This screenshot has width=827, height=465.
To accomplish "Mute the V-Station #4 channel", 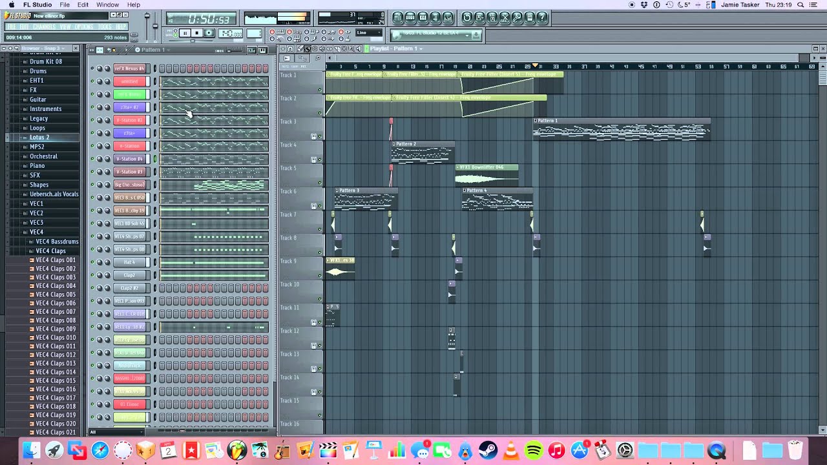I will 92,159.
